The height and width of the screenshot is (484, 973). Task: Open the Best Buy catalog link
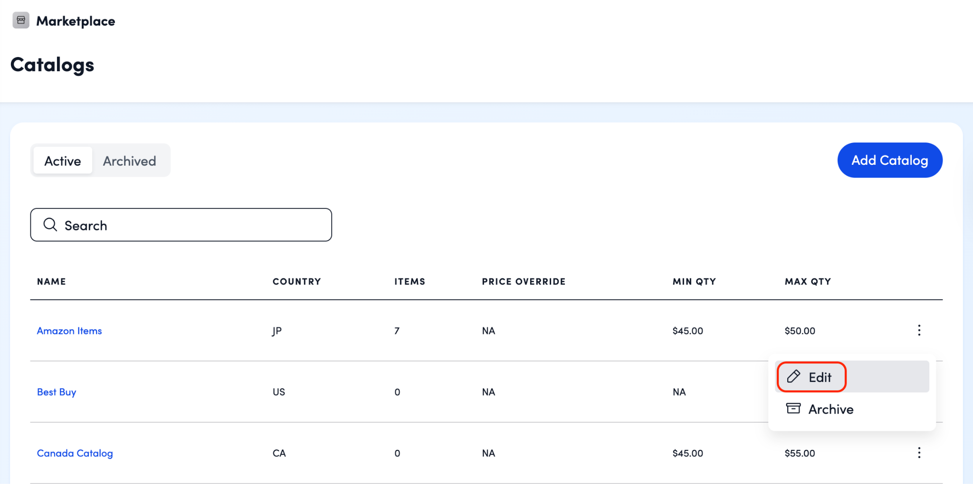[57, 392]
